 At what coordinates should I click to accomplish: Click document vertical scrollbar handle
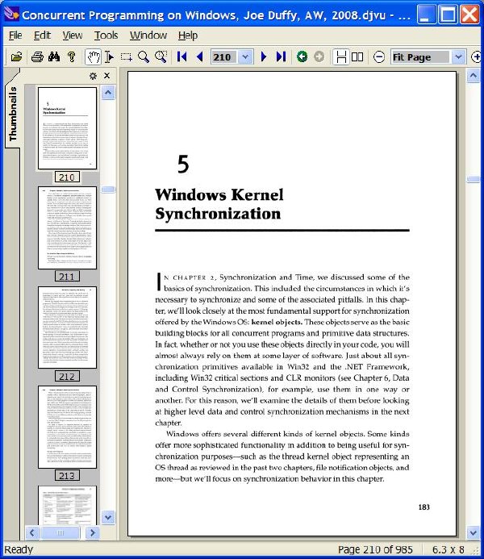coord(474,179)
